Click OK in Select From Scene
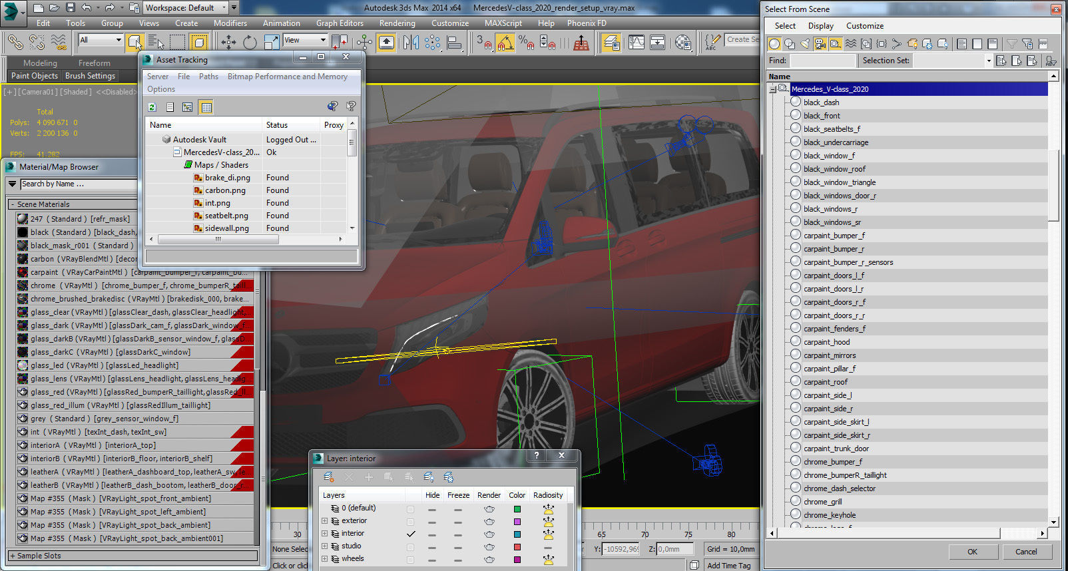This screenshot has width=1068, height=571. coord(973,552)
